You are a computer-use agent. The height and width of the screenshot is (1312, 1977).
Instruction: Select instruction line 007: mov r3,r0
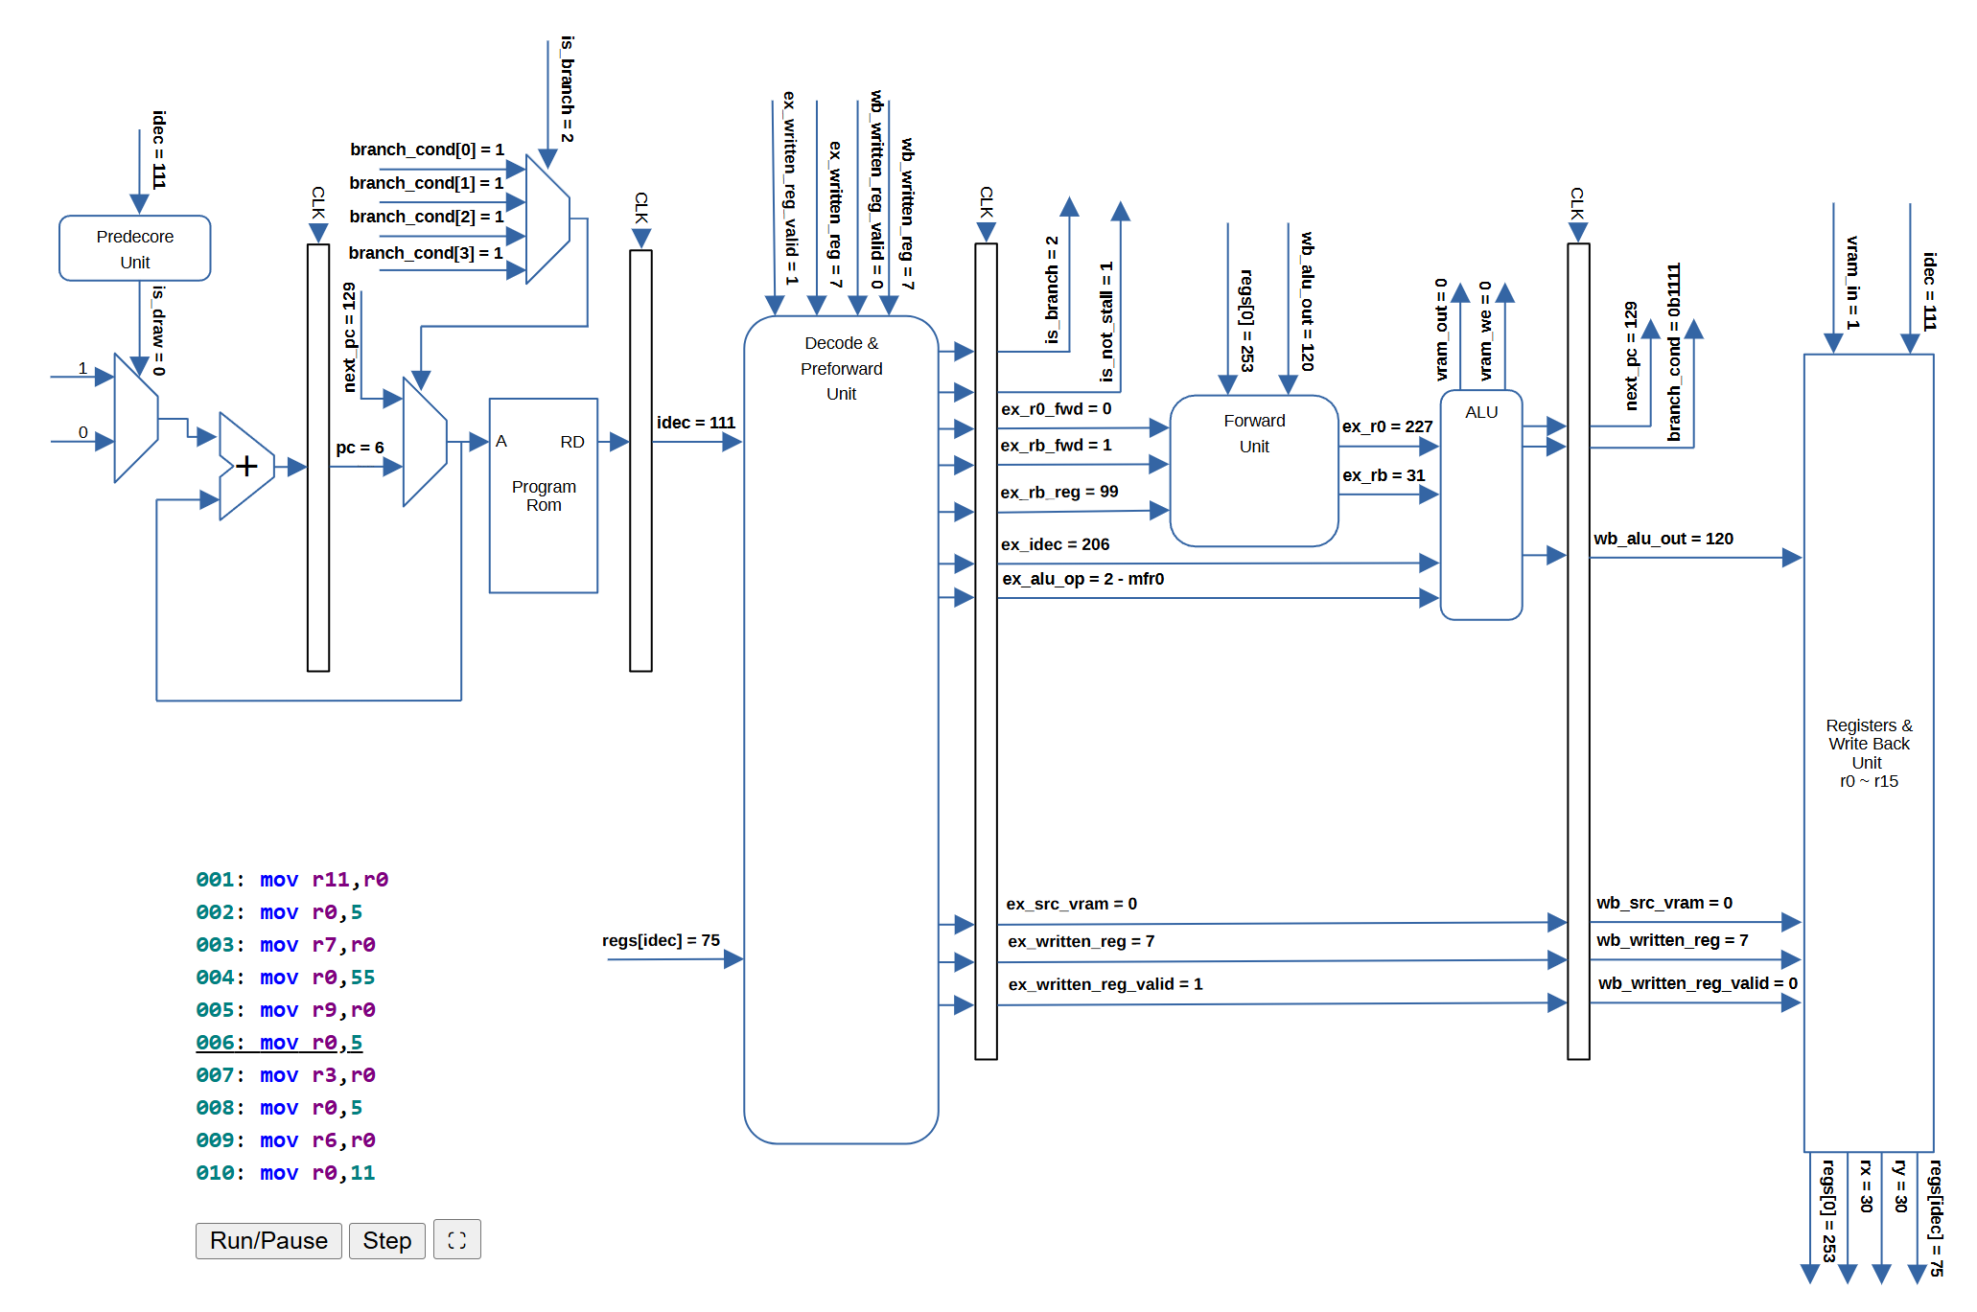[286, 1075]
